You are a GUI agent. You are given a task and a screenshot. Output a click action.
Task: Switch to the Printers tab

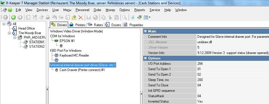point(77,25)
